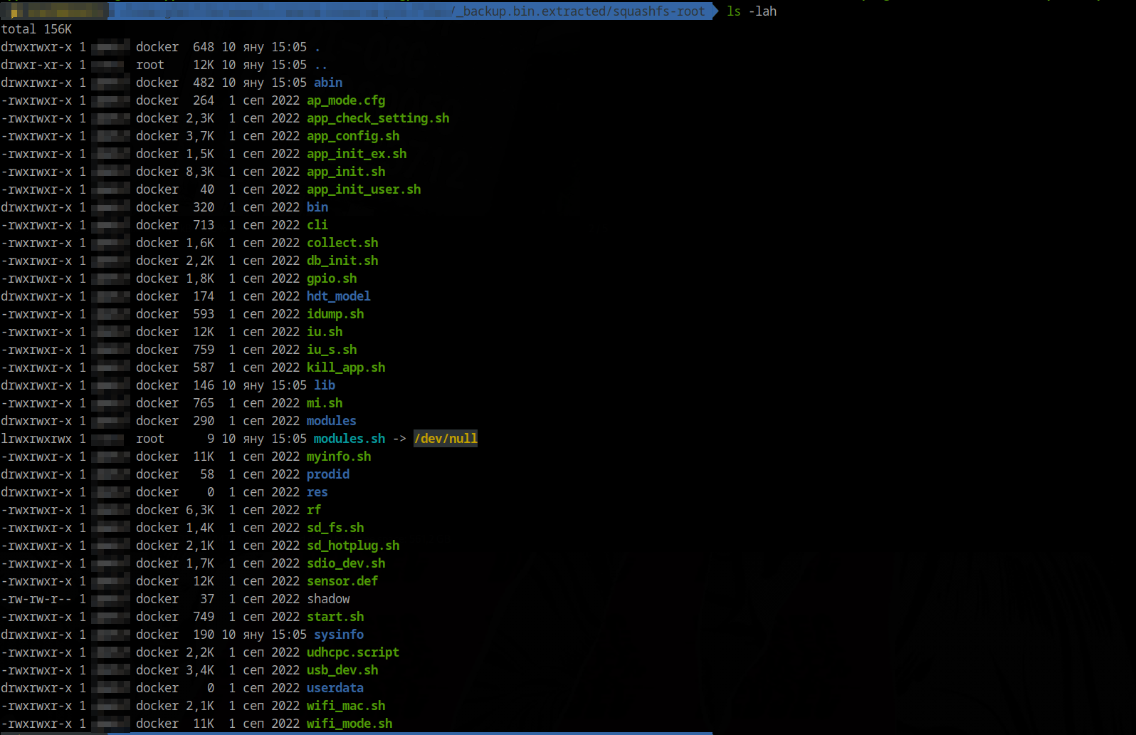Select iu.sh file name
Image resolution: width=1136 pixels, height=735 pixels.
325,332
